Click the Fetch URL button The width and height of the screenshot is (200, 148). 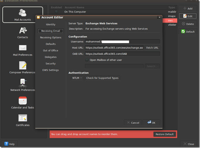(152, 48)
